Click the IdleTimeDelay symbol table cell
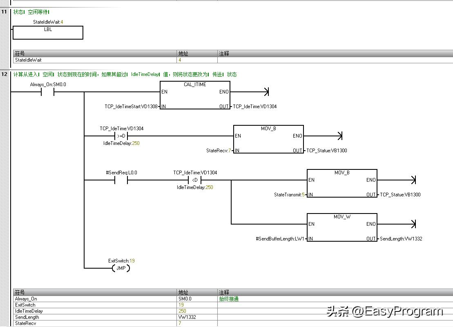The height and width of the screenshot is (327, 453). tap(95, 311)
